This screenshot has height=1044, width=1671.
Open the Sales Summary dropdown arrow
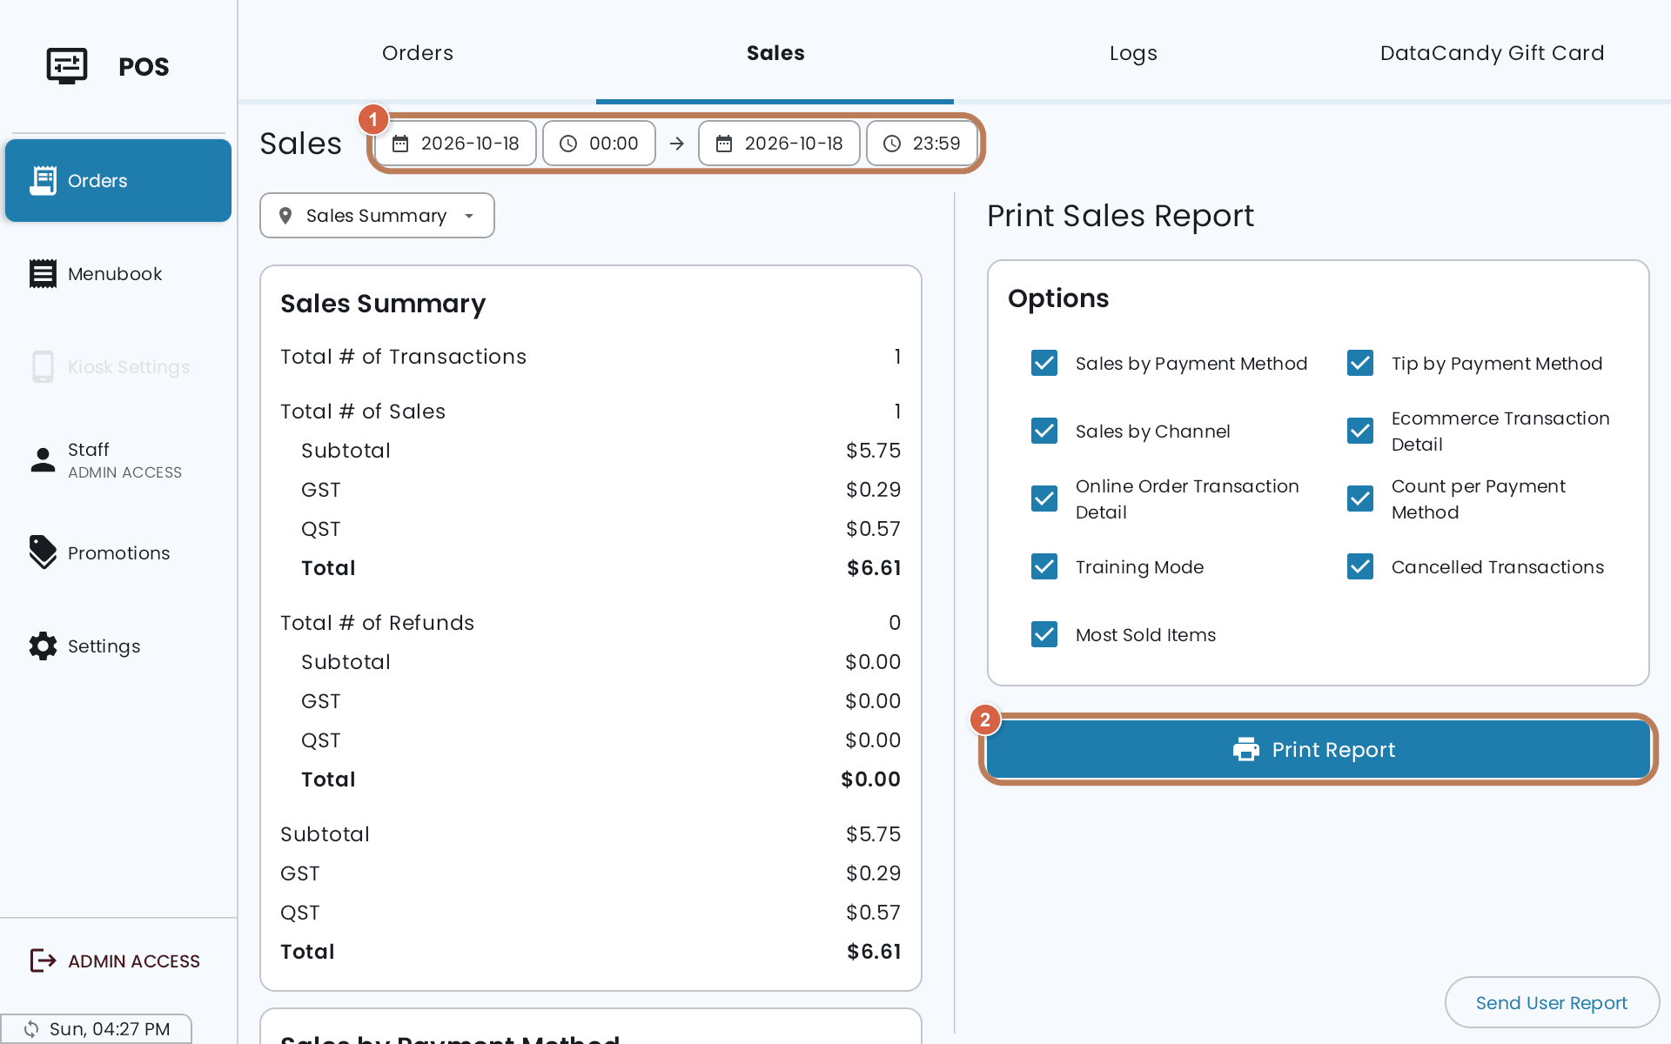(x=469, y=216)
